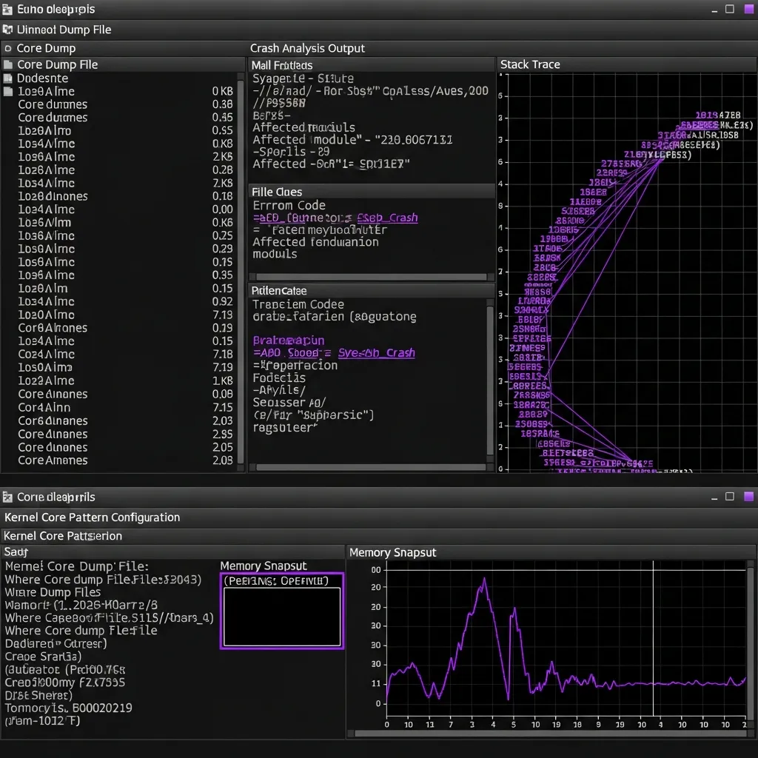Click the Core Dump File document icon

click(x=10, y=64)
